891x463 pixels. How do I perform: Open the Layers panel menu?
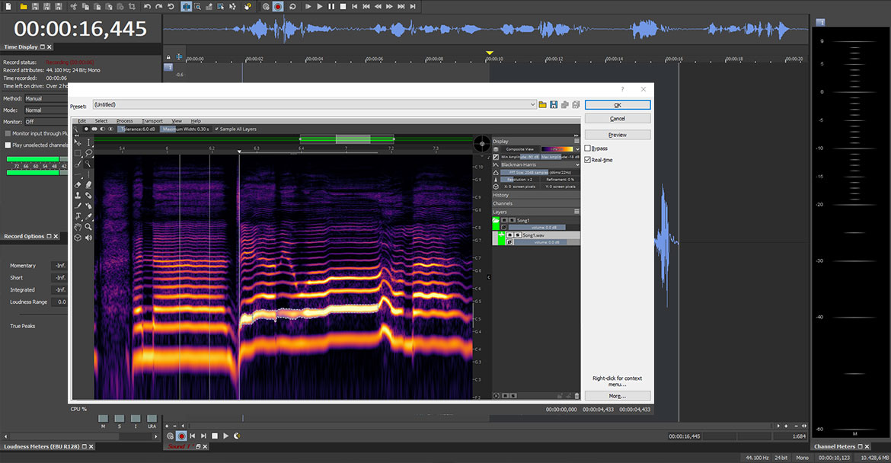(576, 212)
